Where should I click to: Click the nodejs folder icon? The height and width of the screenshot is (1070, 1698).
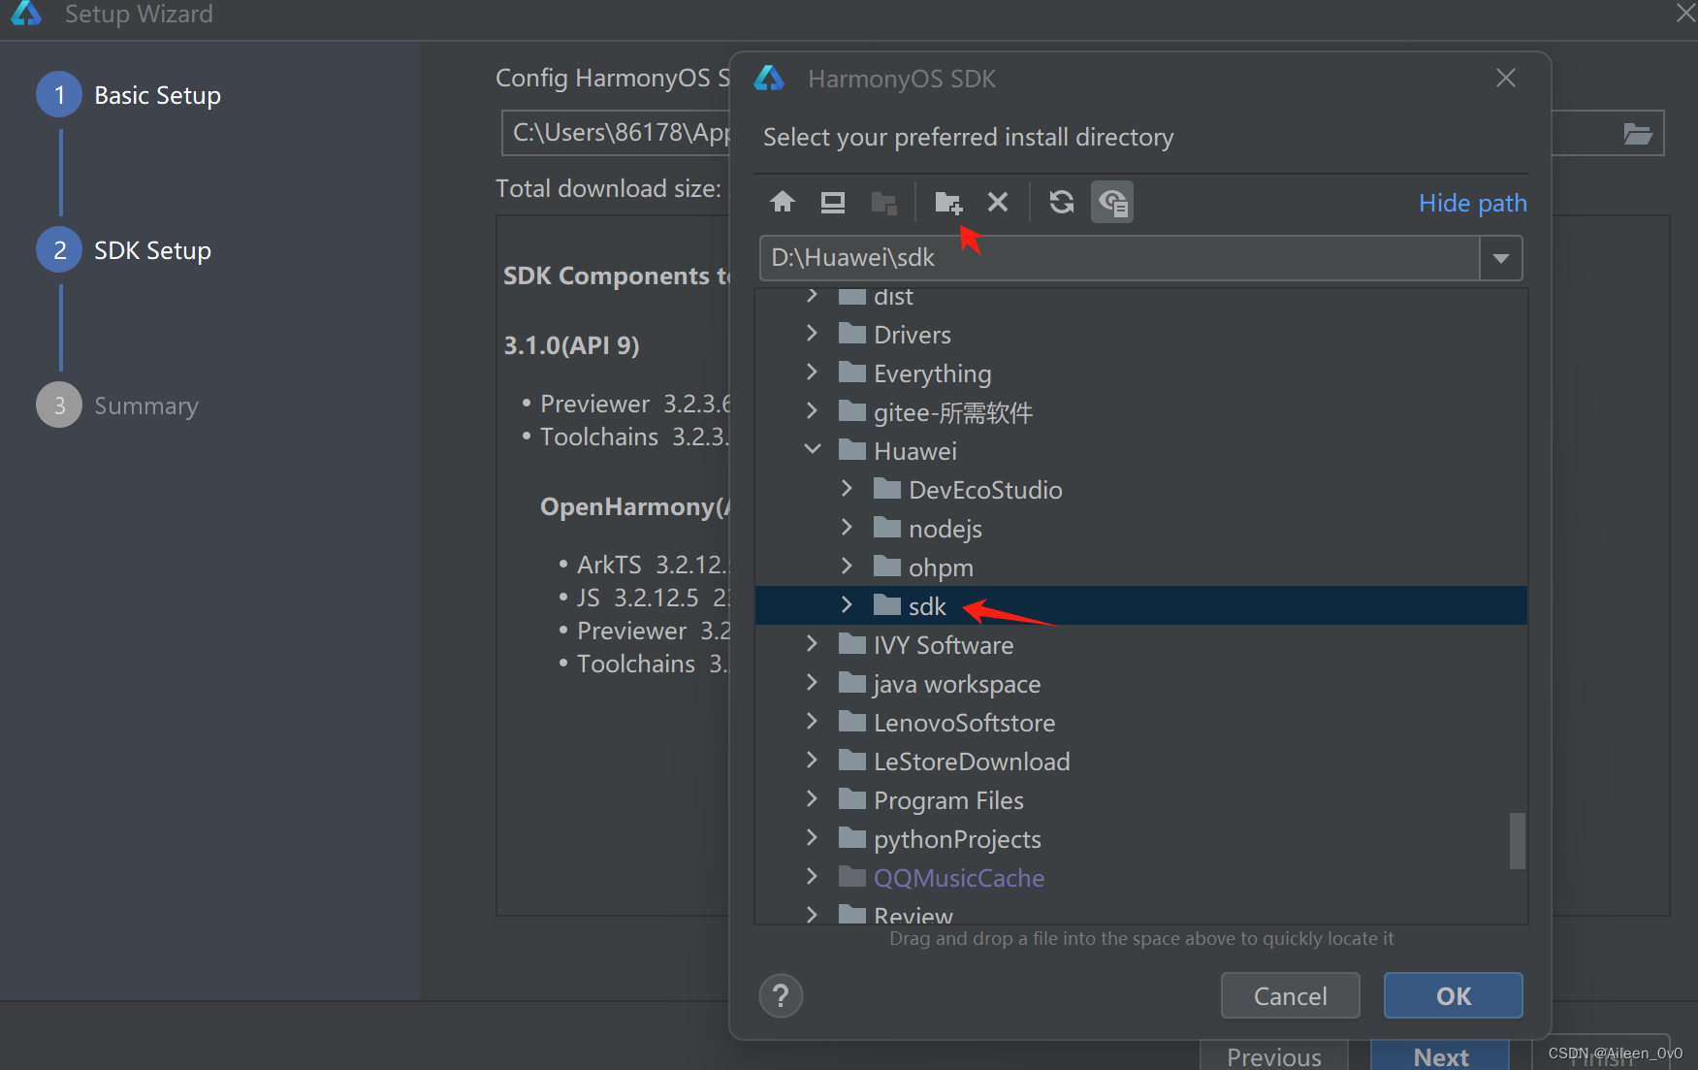pyautogui.click(x=886, y=528)
